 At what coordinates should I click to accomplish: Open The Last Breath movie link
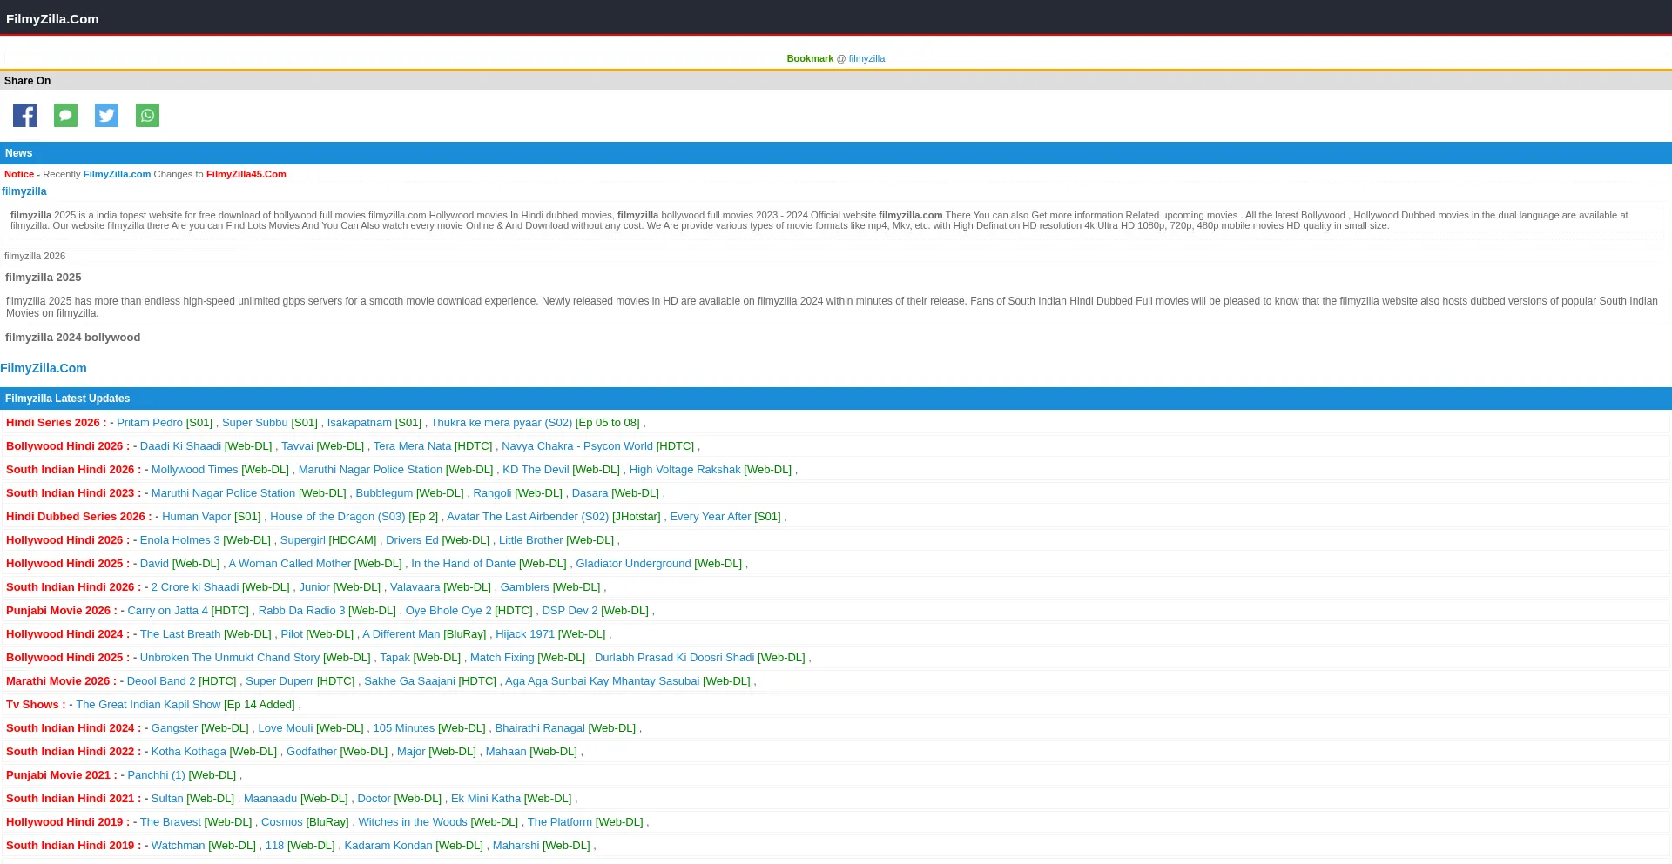click(x=180, y=634)
